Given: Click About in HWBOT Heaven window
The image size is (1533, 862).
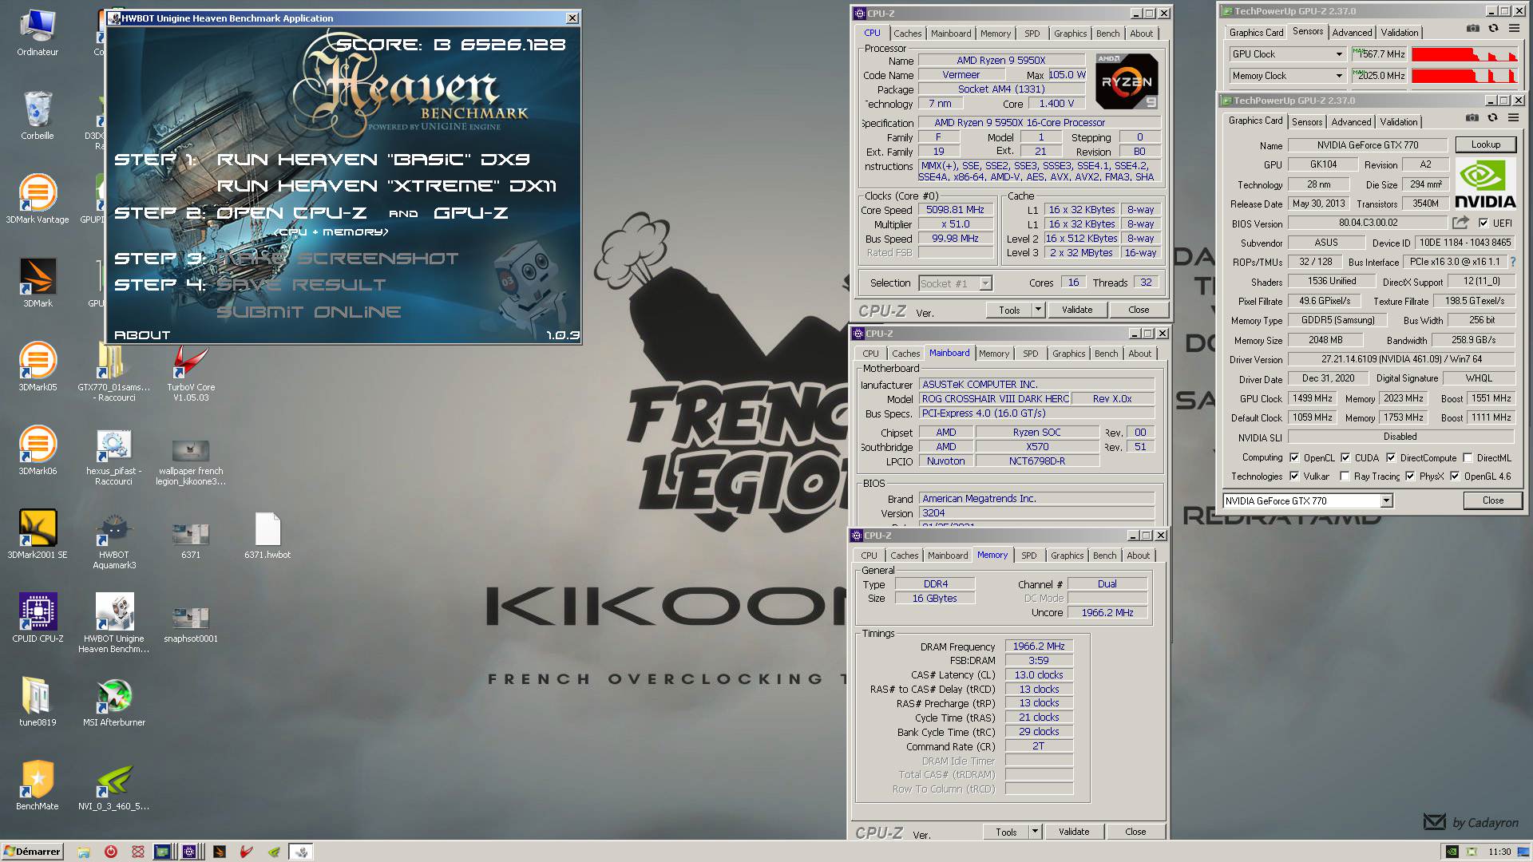Looking at the screenshot, I should pos(142,335).
